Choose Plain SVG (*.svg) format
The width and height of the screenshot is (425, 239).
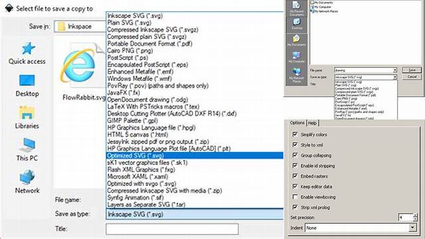[194, 23]
